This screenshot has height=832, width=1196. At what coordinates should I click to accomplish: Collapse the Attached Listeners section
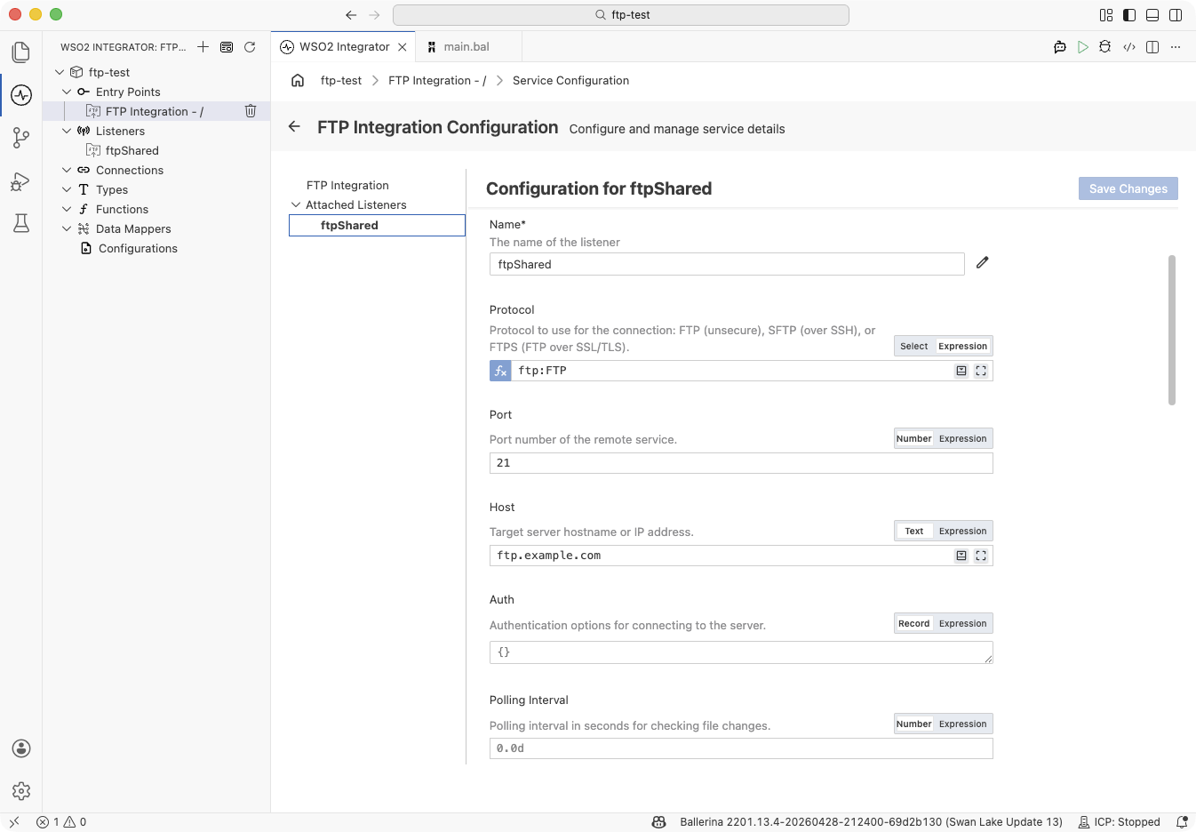coord(296,204)
